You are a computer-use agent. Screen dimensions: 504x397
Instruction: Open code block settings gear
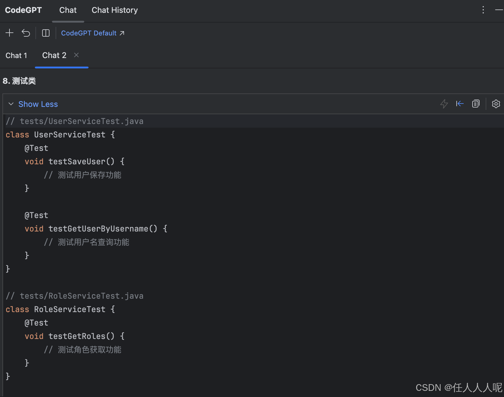pyautogui.click(x=496, y=104)
